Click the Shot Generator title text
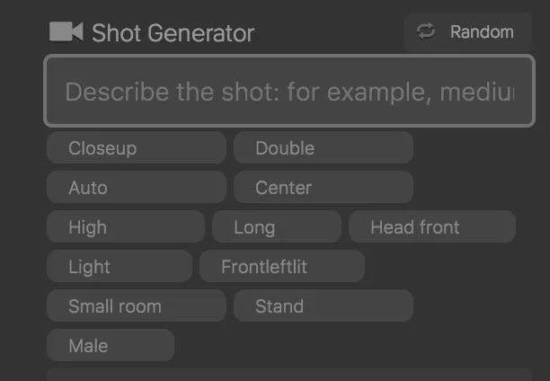550x381 pixels. click(173, 33)
